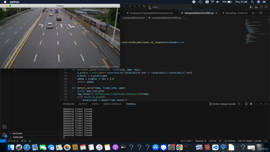
Task: Open the python menu in menu bar
Action: (15, 2)
